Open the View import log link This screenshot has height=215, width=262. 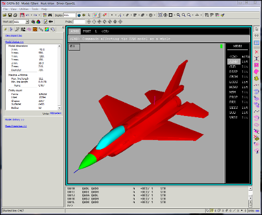click(x=14, y=36)
